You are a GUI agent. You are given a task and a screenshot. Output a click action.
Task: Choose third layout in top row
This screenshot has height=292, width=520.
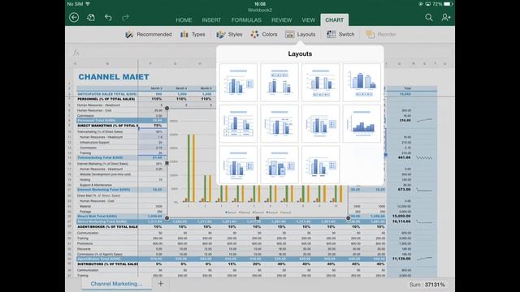point(321,83)
